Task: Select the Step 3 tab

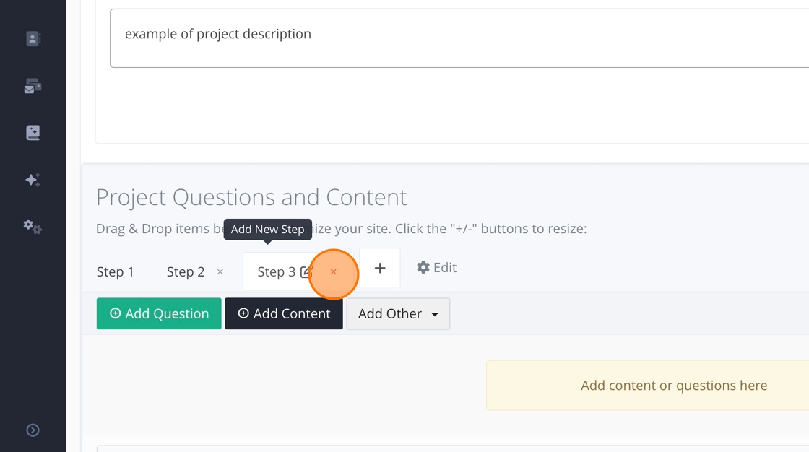Action: 276,272
